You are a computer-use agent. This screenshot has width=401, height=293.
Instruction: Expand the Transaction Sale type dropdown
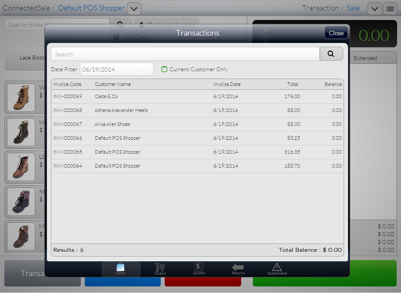374,9
